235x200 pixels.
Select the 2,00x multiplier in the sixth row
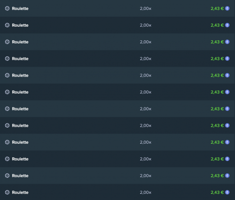pos(146,92)
